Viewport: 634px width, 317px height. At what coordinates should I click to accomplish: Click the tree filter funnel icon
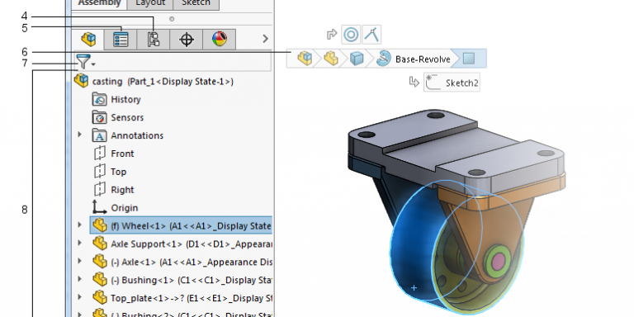pos(83,62)
